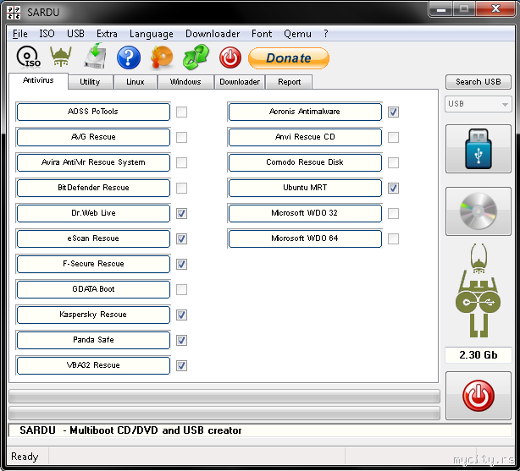Open the Qemu menu

tap(297, 34)
